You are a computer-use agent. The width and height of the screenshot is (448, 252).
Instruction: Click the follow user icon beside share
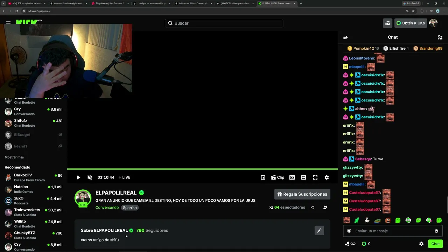[325, 208]
